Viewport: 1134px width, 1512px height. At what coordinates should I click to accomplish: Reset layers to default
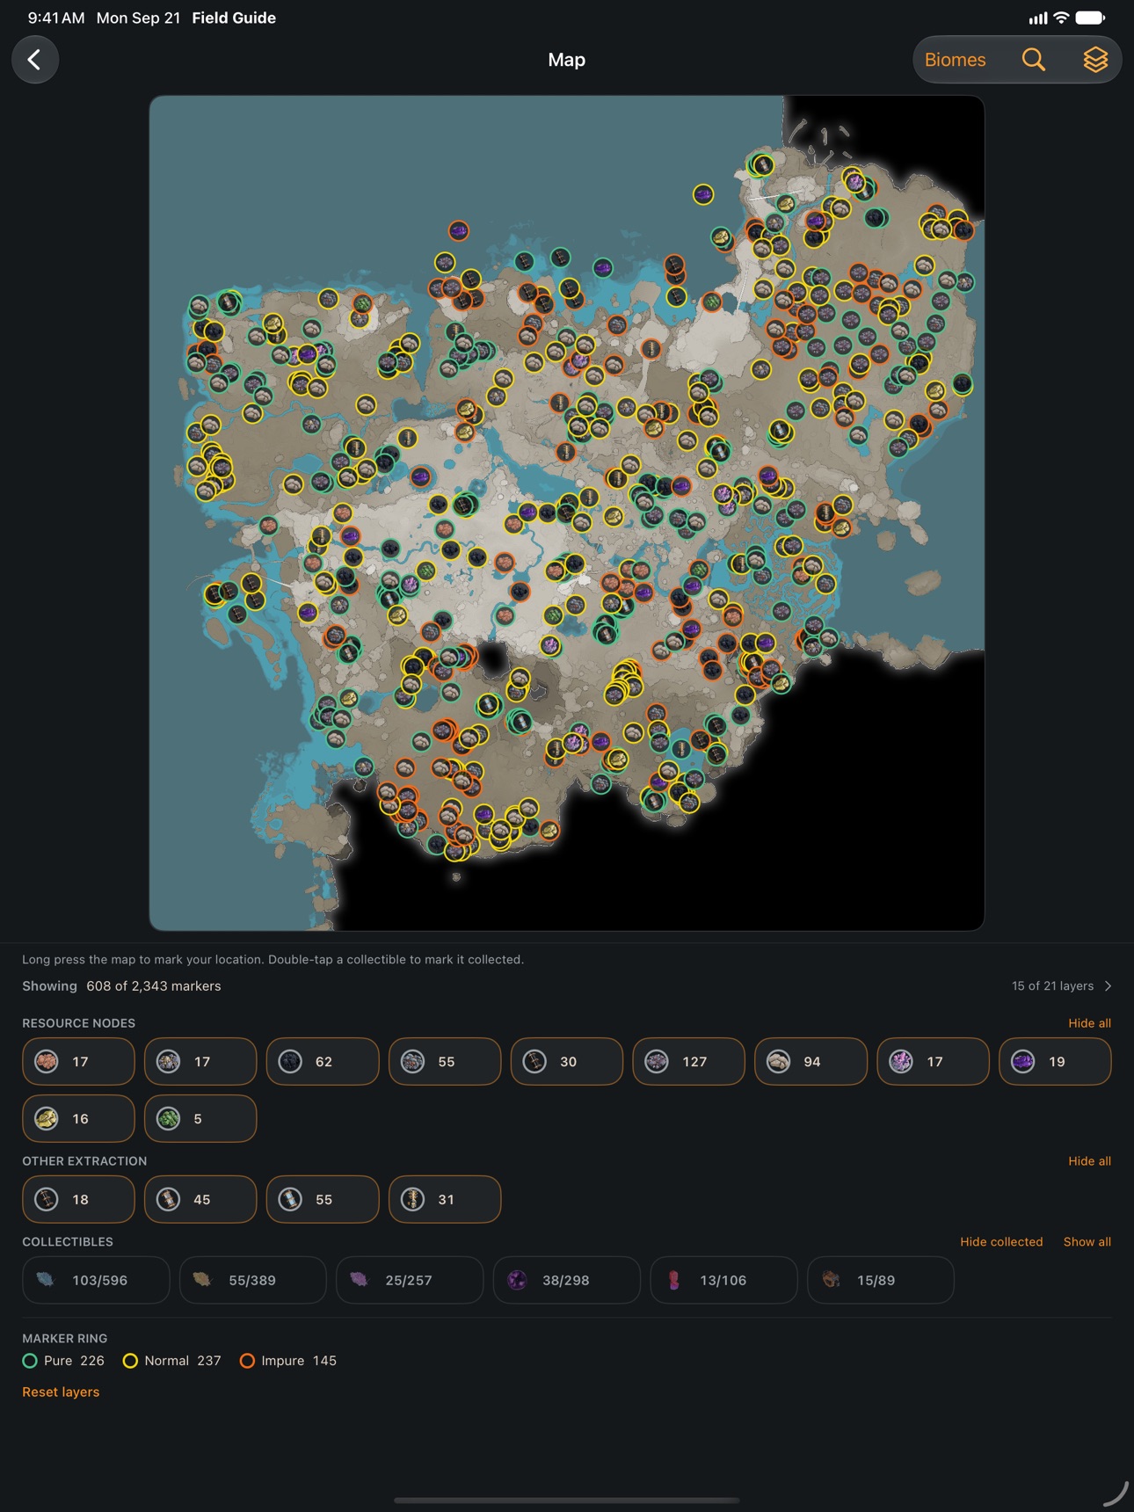click(61, 1392)
